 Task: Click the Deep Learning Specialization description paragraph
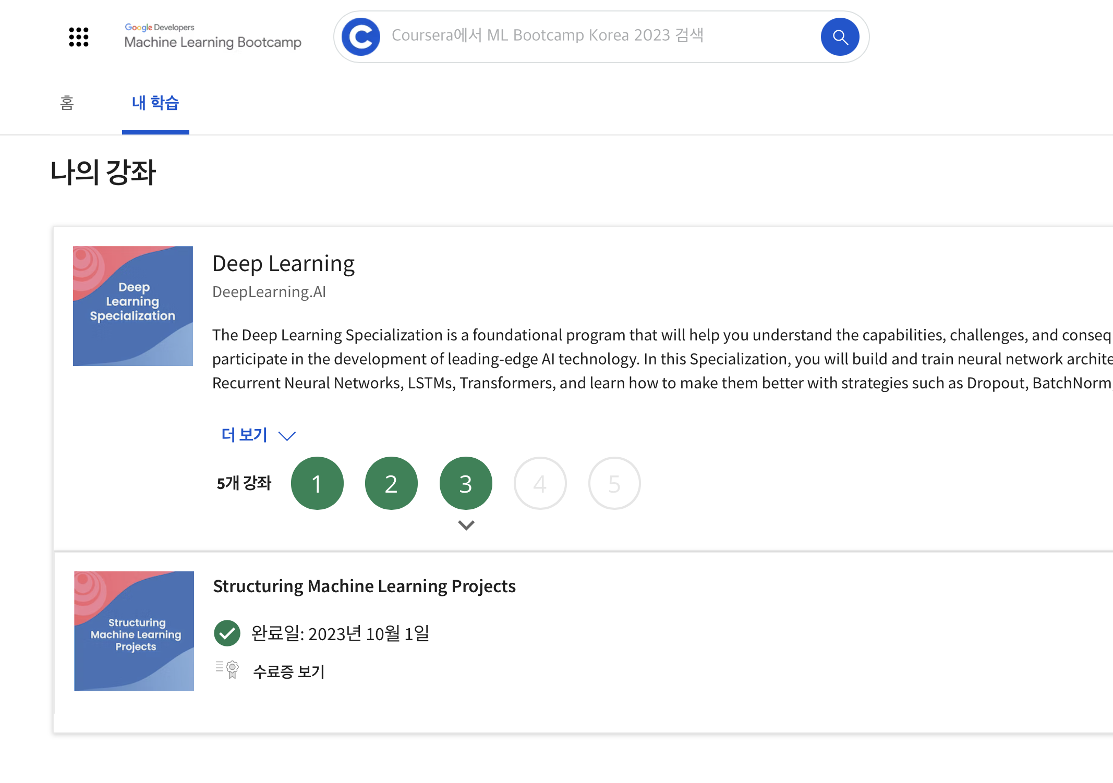(x=662, y=359)
